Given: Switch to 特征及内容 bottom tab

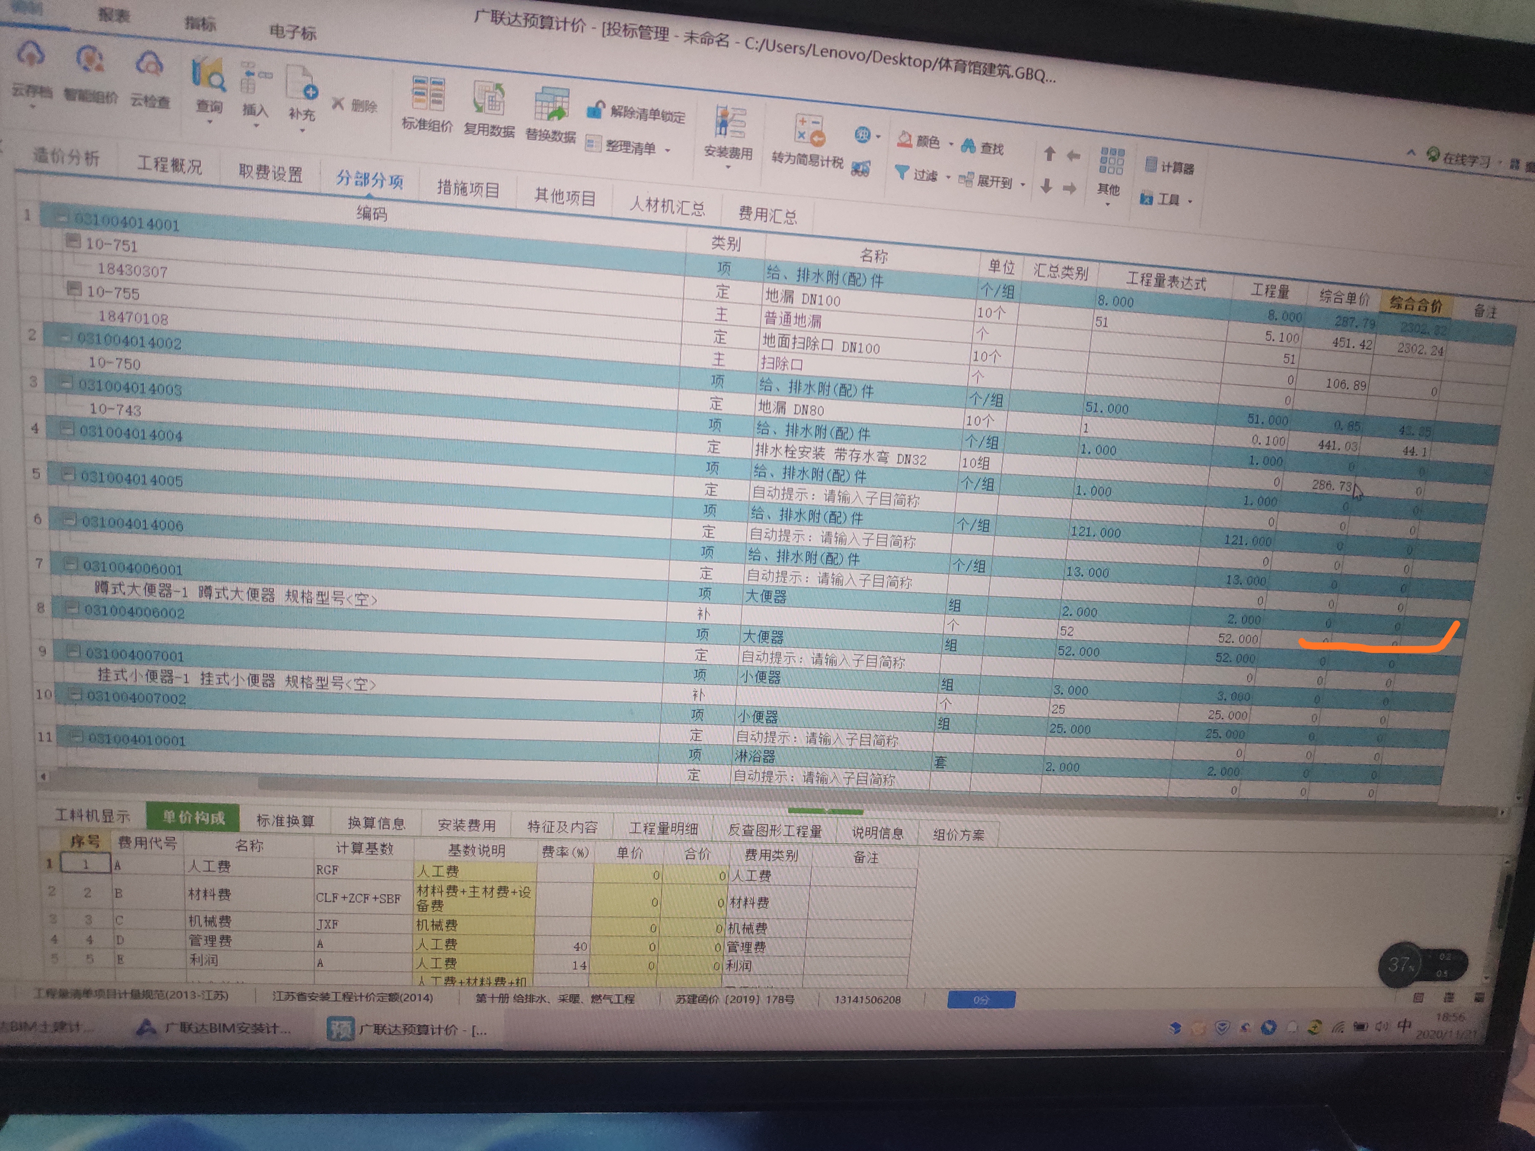Looking at the screenshot, I should tap(562, 826).
